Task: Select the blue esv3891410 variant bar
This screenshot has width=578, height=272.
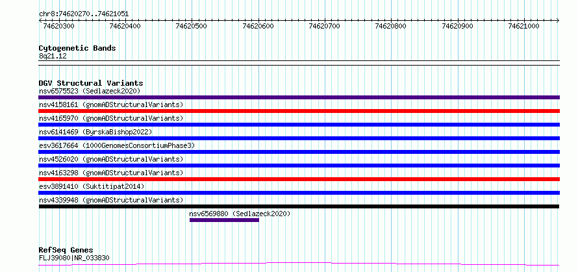Action: (x=299, y=193)
